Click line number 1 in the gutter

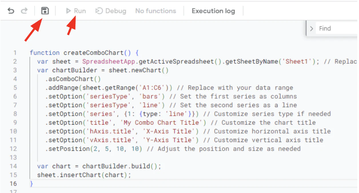[15, 53]
